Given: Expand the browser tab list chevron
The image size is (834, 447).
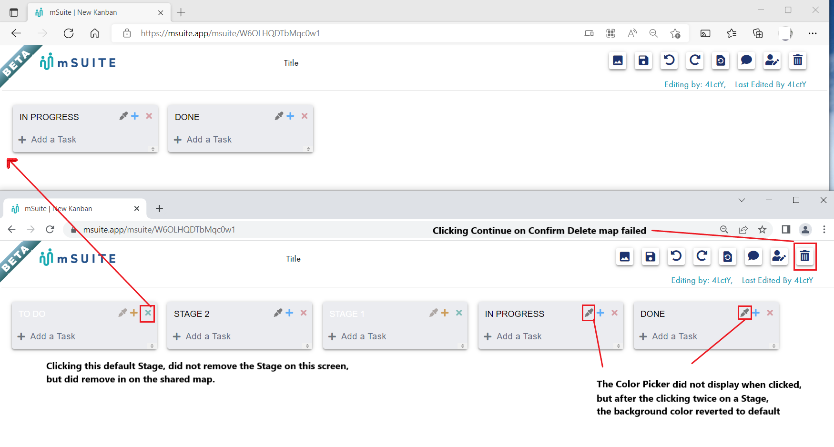Looking at the screenshot, I should click(x=742, y=200).
